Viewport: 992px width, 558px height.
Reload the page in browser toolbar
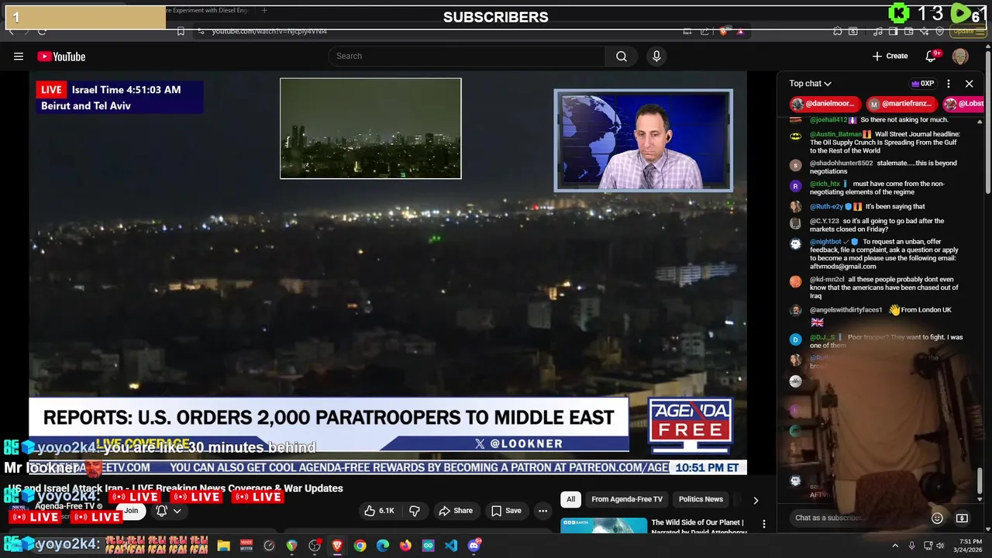pos(42,31)
